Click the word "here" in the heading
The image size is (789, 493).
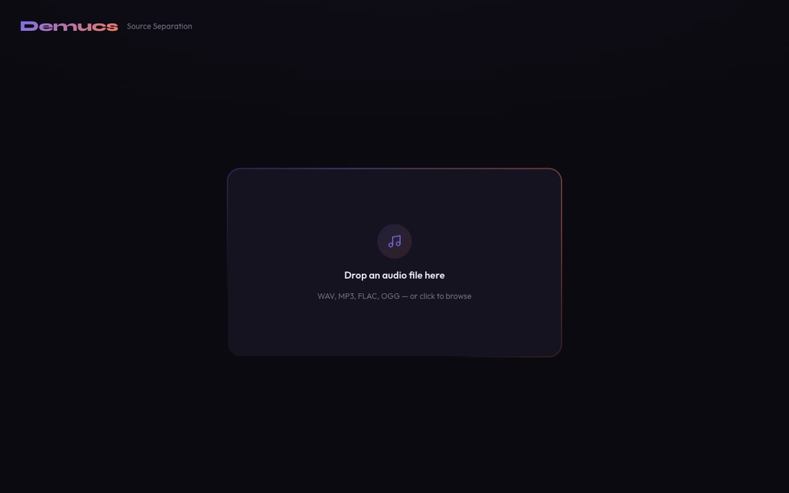[x=435, y=275]
